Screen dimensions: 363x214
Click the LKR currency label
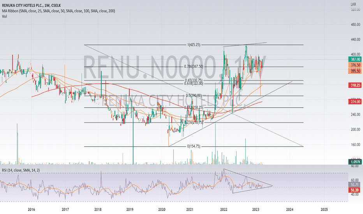coord(353,4)
